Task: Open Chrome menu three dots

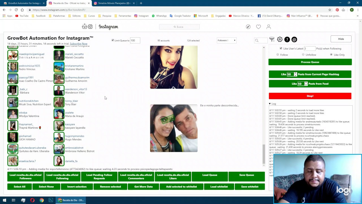Action: (358, 10)
